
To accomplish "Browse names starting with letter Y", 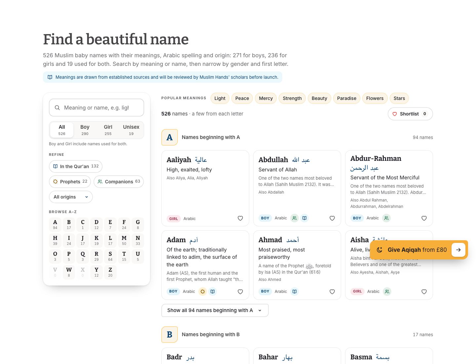I will (97, 272).
